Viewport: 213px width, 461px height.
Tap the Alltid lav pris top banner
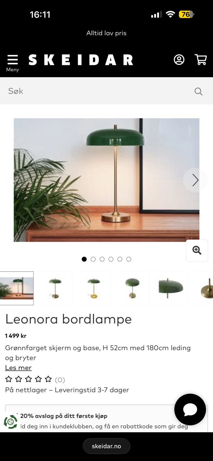(106, 33)
